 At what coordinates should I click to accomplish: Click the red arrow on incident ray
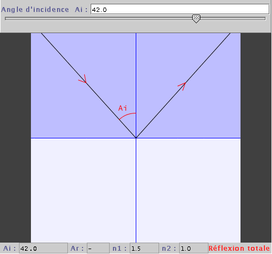[x=83, y=79]
